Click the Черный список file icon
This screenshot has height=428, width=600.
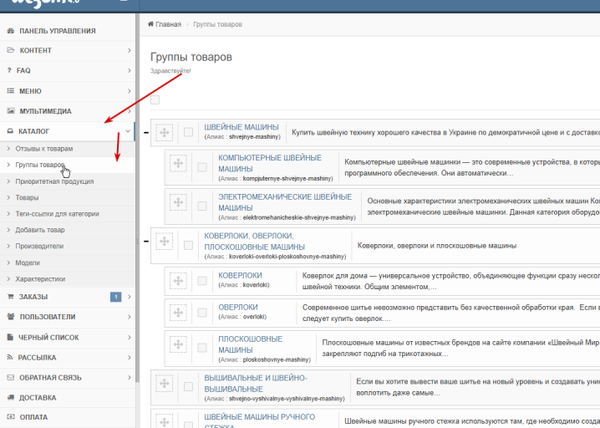point(10,337)
